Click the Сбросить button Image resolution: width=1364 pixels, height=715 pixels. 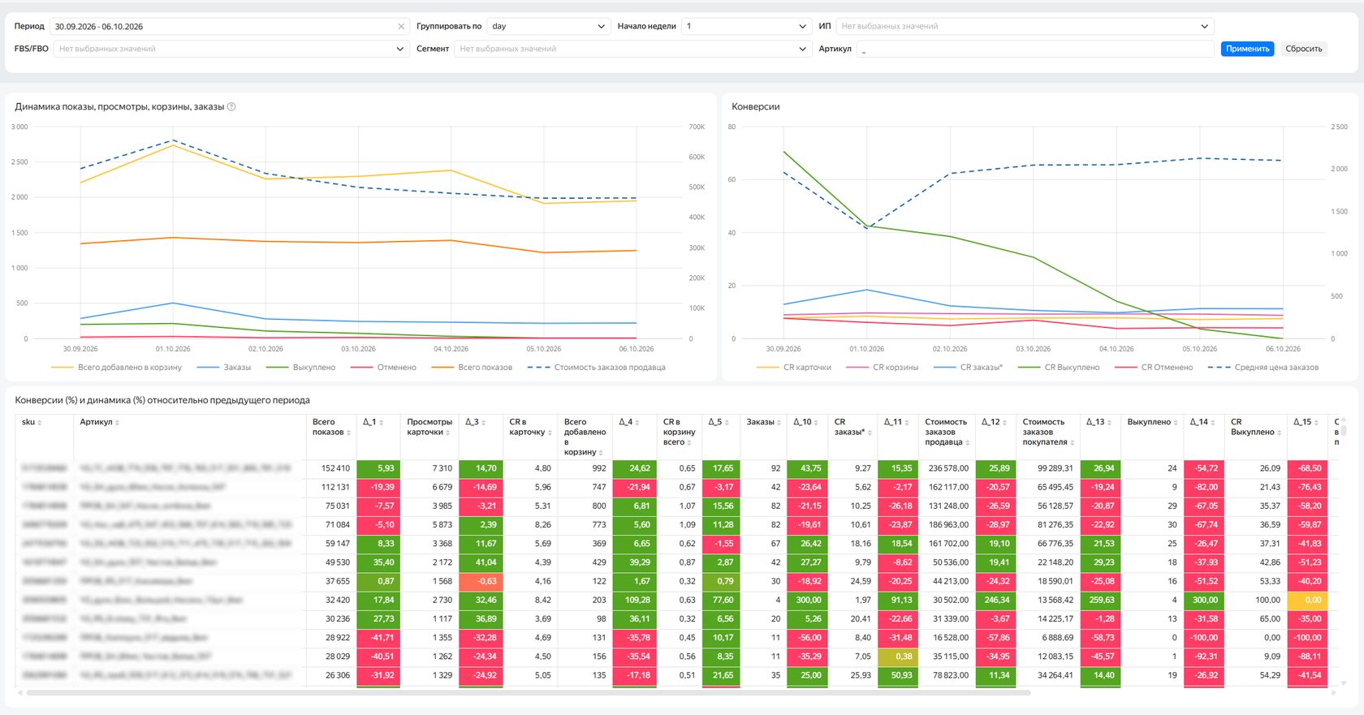click(1303, 49)
